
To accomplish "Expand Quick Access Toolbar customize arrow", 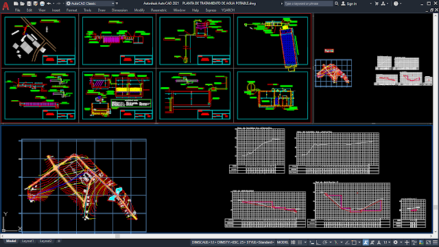I will (117, 3).
